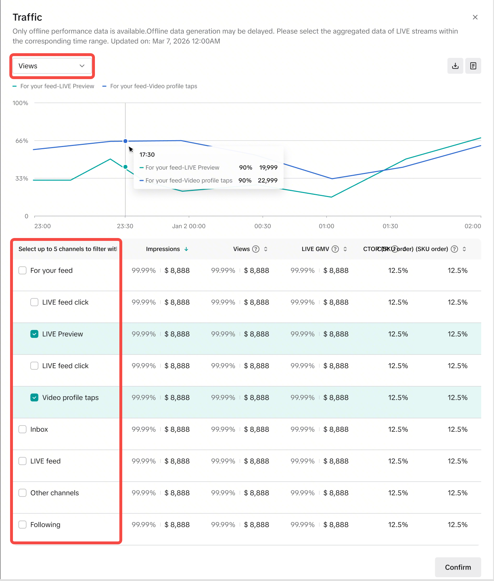
Task: Toggle sort arrows on the rightmost SKU order column
Action: pos(464,249)
